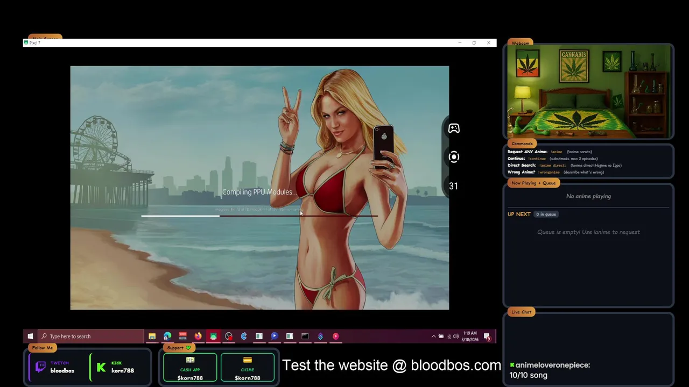Screen dimensions: 689x387
Task: Click the 'Direct Search:' command line
Action: (564, 166)
